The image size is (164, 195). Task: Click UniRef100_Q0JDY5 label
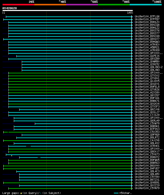click(147, 81)
